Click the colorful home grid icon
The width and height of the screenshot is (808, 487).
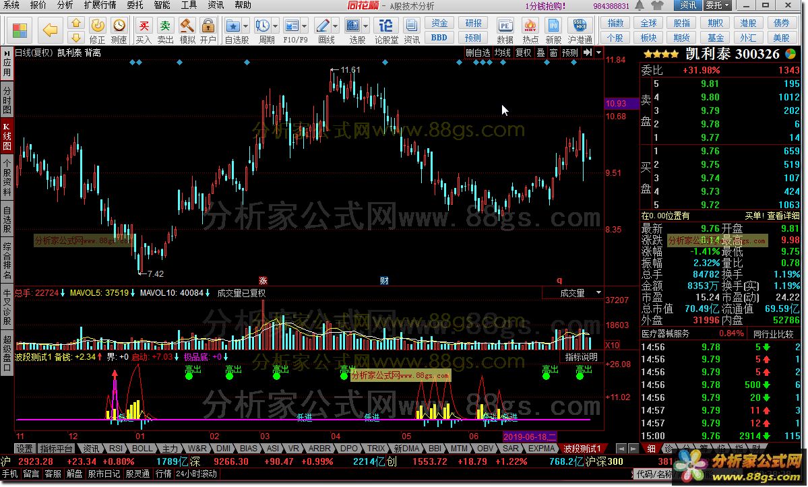[20, 30]
